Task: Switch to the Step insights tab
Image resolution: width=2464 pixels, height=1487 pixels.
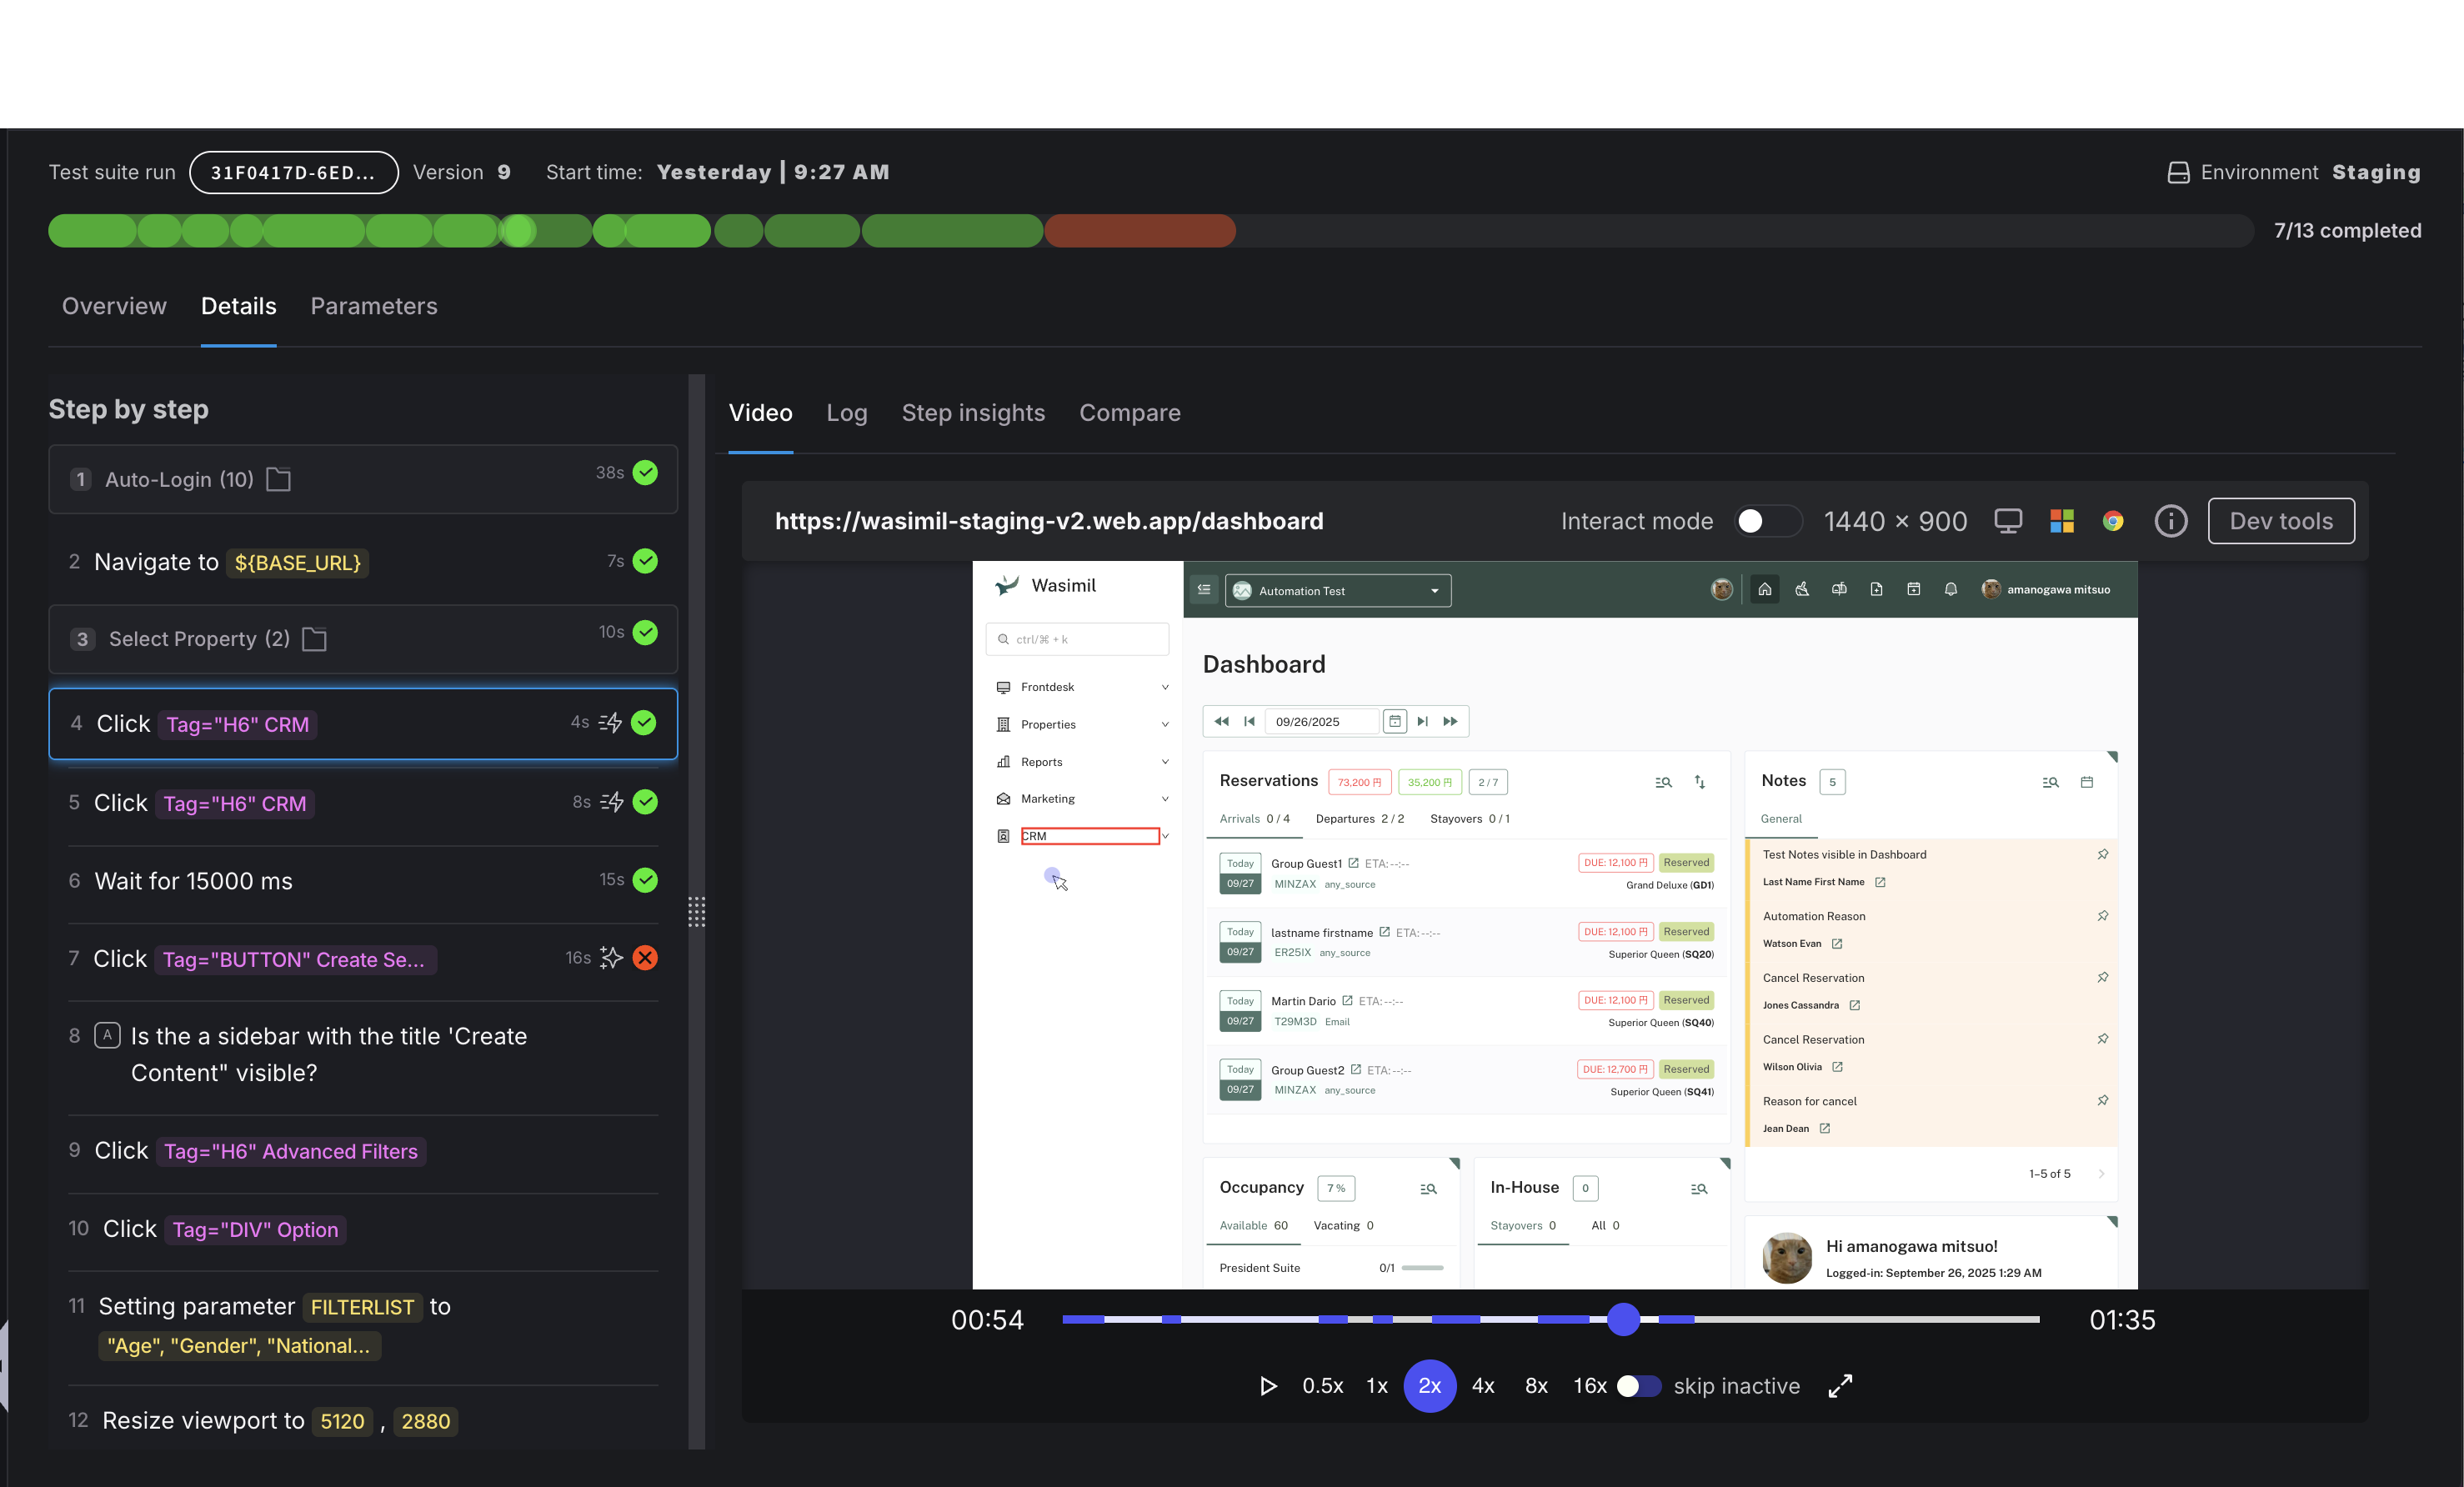Action: [x=973, y=412]
